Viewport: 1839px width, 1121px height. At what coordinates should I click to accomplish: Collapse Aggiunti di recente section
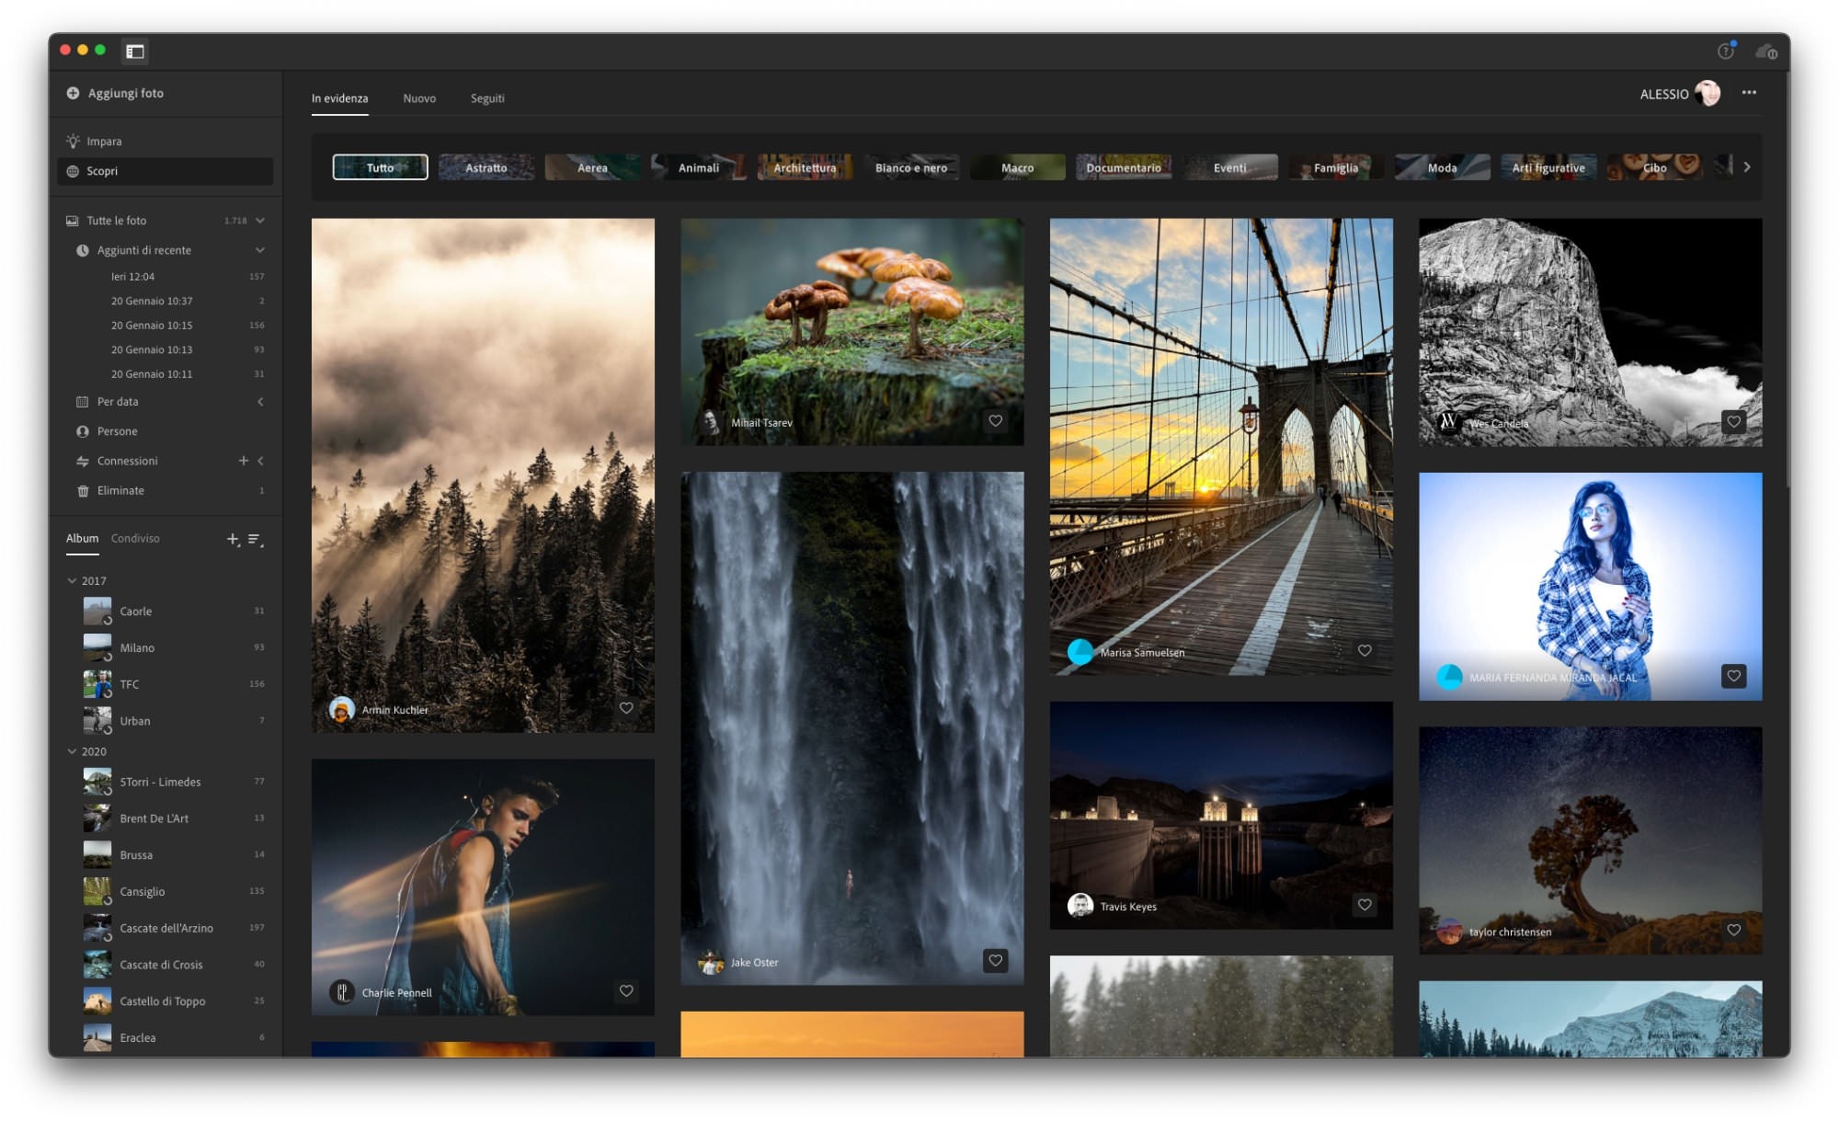click(x=260, y=250)
